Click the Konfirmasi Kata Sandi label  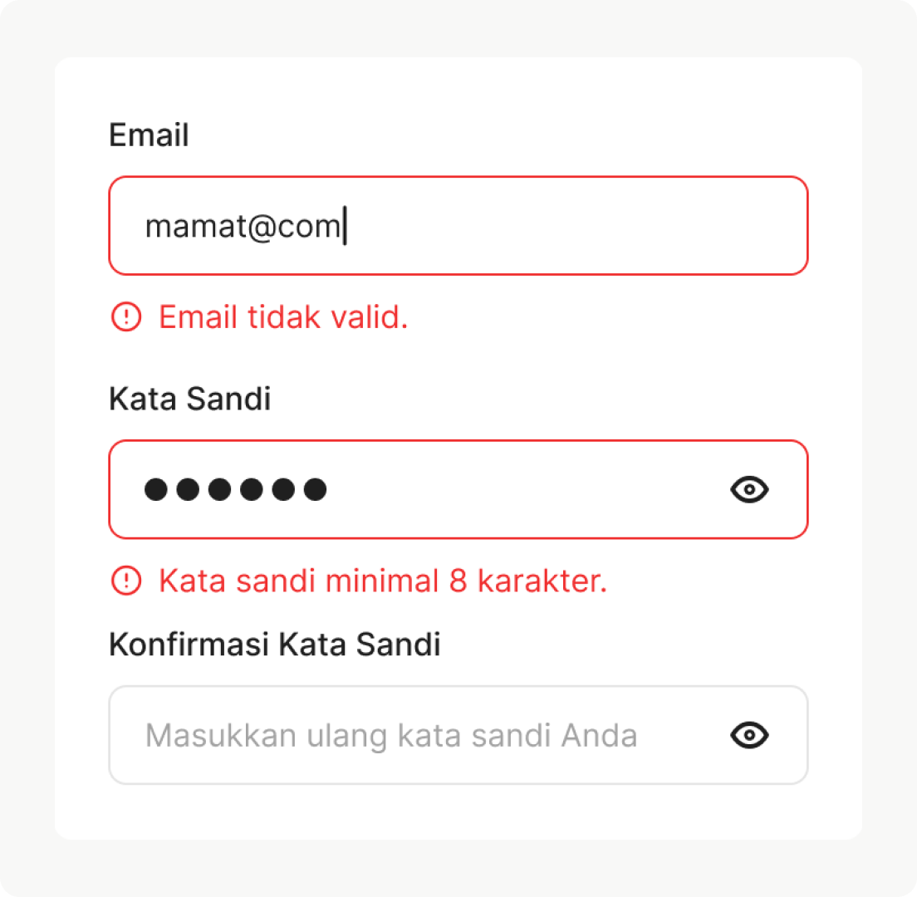point(274,645)
